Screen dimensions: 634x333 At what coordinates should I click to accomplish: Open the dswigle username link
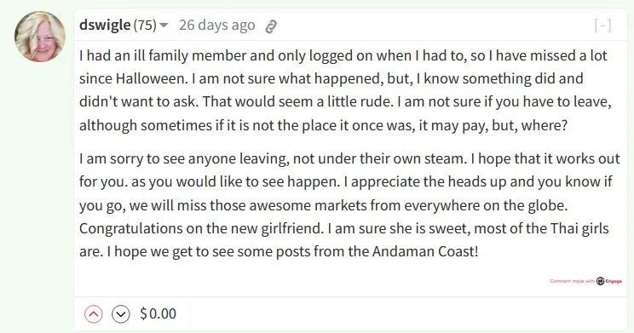point(105,25)
